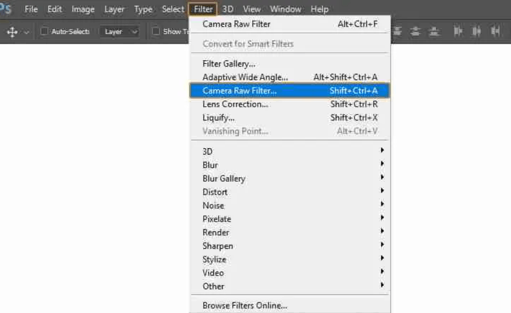Enable the Auto-Select checkbox
This screenshot has width=511, height=313.
[44, 31]
